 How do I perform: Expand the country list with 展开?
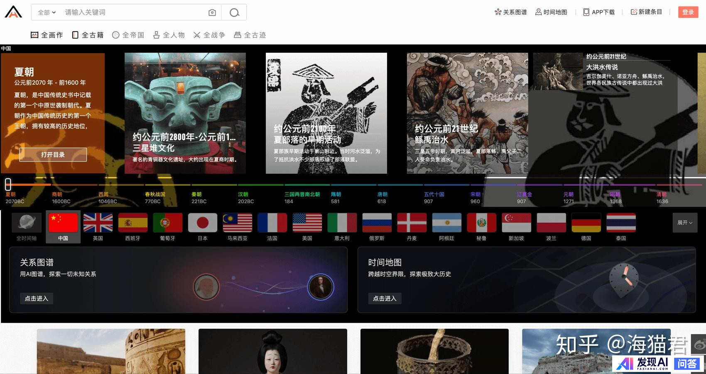tap(684, 223)
